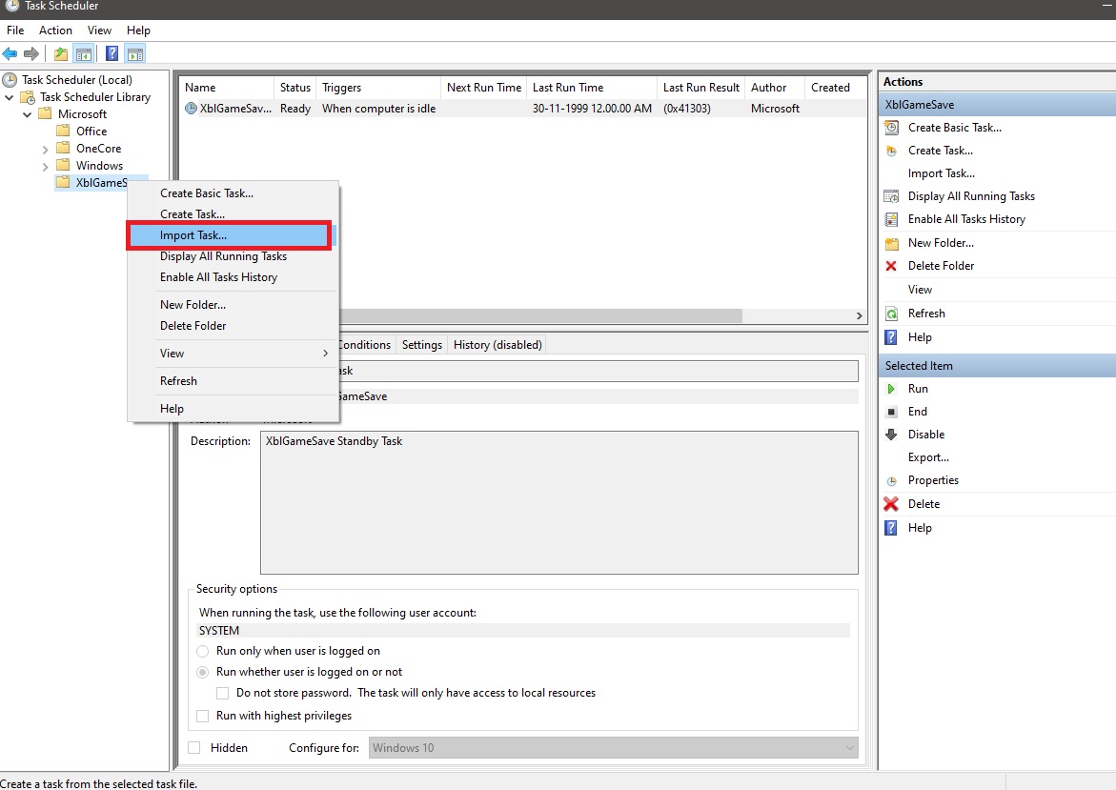This screenshot has width=1116, height=790.
Task: Click the Refresh icon in Actions pane
Action: point(891,314)
